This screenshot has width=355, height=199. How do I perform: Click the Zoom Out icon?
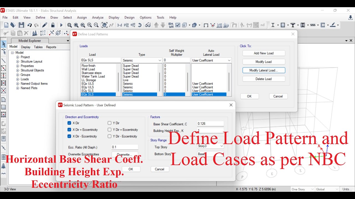(x=96, y=25)
